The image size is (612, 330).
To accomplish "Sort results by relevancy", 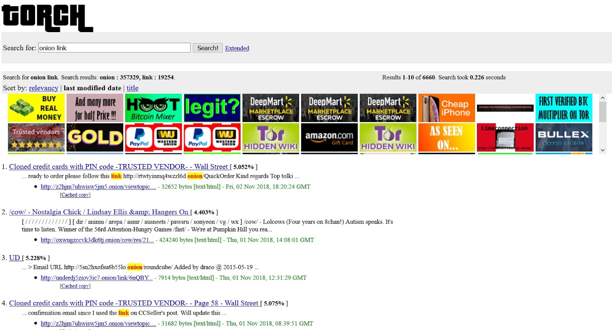I will (x=44, y=88).
